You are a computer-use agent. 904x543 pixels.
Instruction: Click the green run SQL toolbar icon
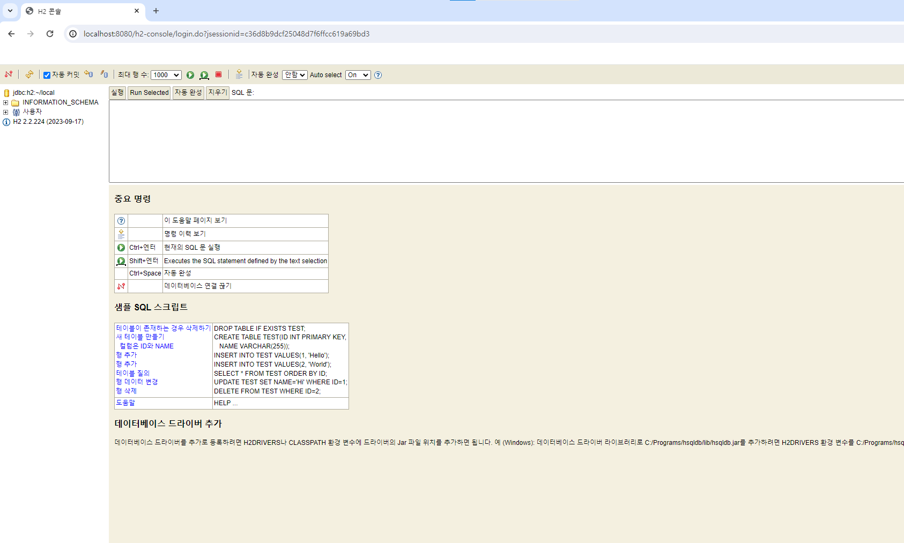pos(190,75)
